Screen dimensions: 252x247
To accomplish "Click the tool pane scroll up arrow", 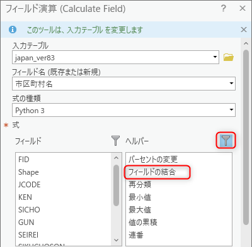I will (246, 43).
